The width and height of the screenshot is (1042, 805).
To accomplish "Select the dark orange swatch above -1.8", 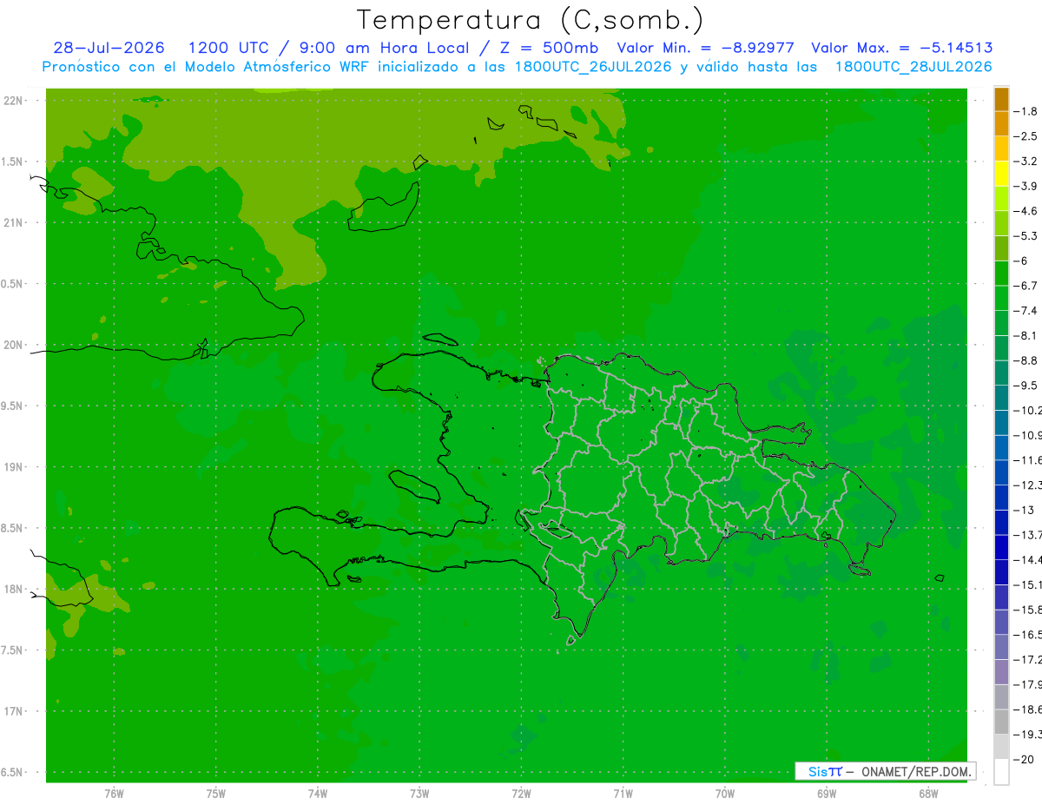I will point(1001,99).
